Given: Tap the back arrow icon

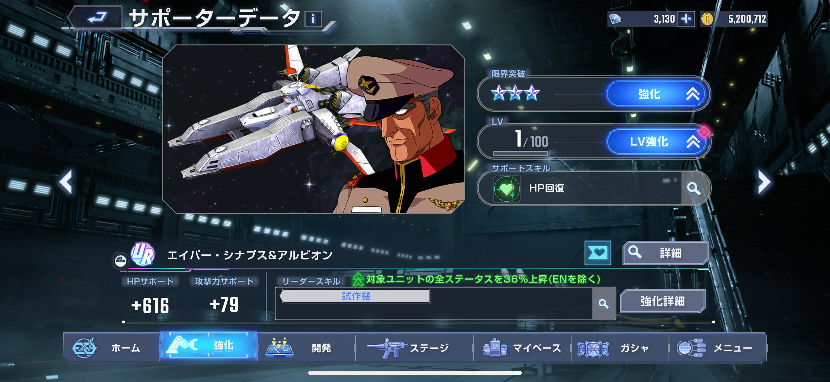Looking at the screenshot, I should coord(96,18).
